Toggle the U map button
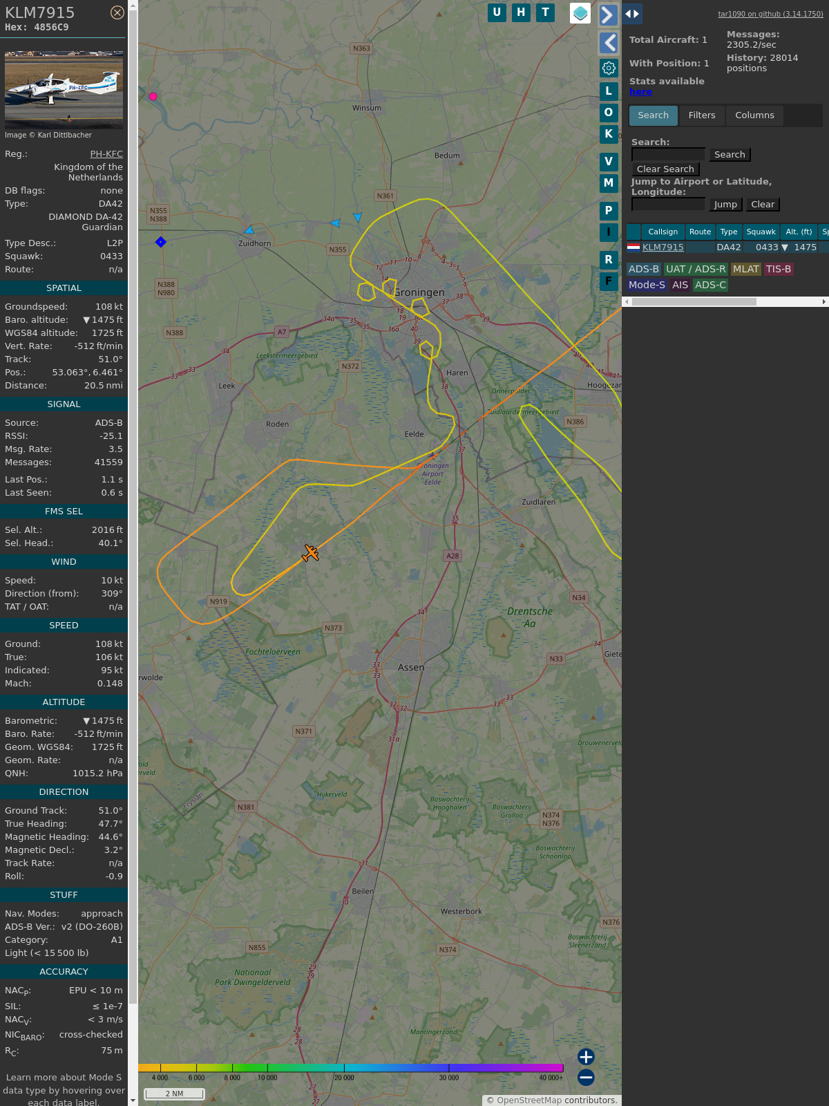Viewport: 829px width, 1106px height. [497, 12]
